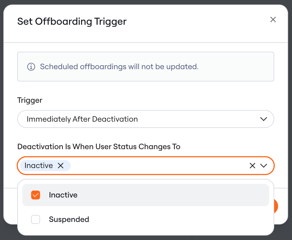The width and height of the screenshot is (292, 240).
Task: Click the user status multi-select field
Action: pos(146,166)
